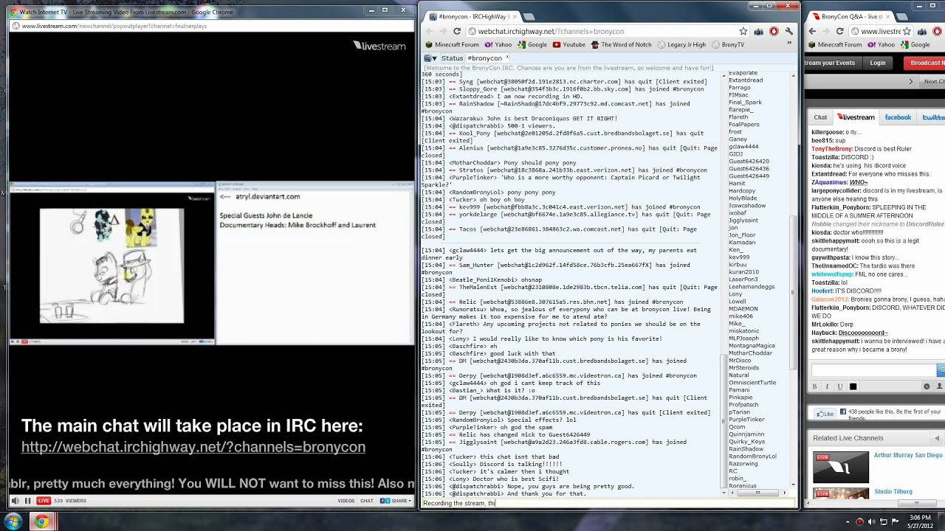945x531 pixels.
Task: Open Legacy Jr High bookmark
Action: pos(681,44)
